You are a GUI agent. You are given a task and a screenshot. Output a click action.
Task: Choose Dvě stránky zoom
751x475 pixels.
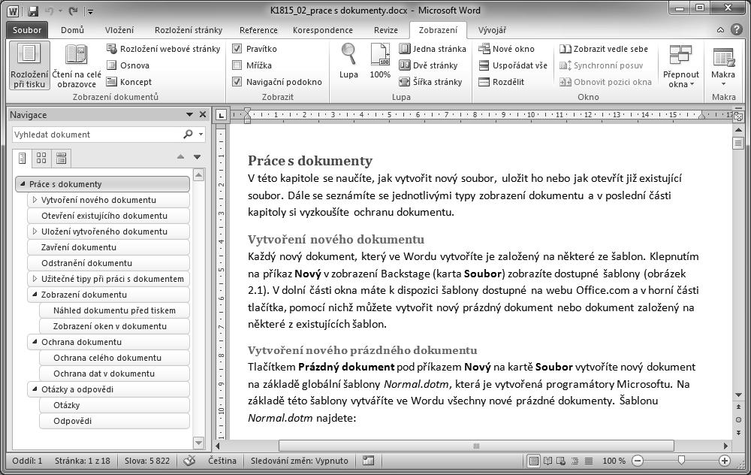[428, 65]
